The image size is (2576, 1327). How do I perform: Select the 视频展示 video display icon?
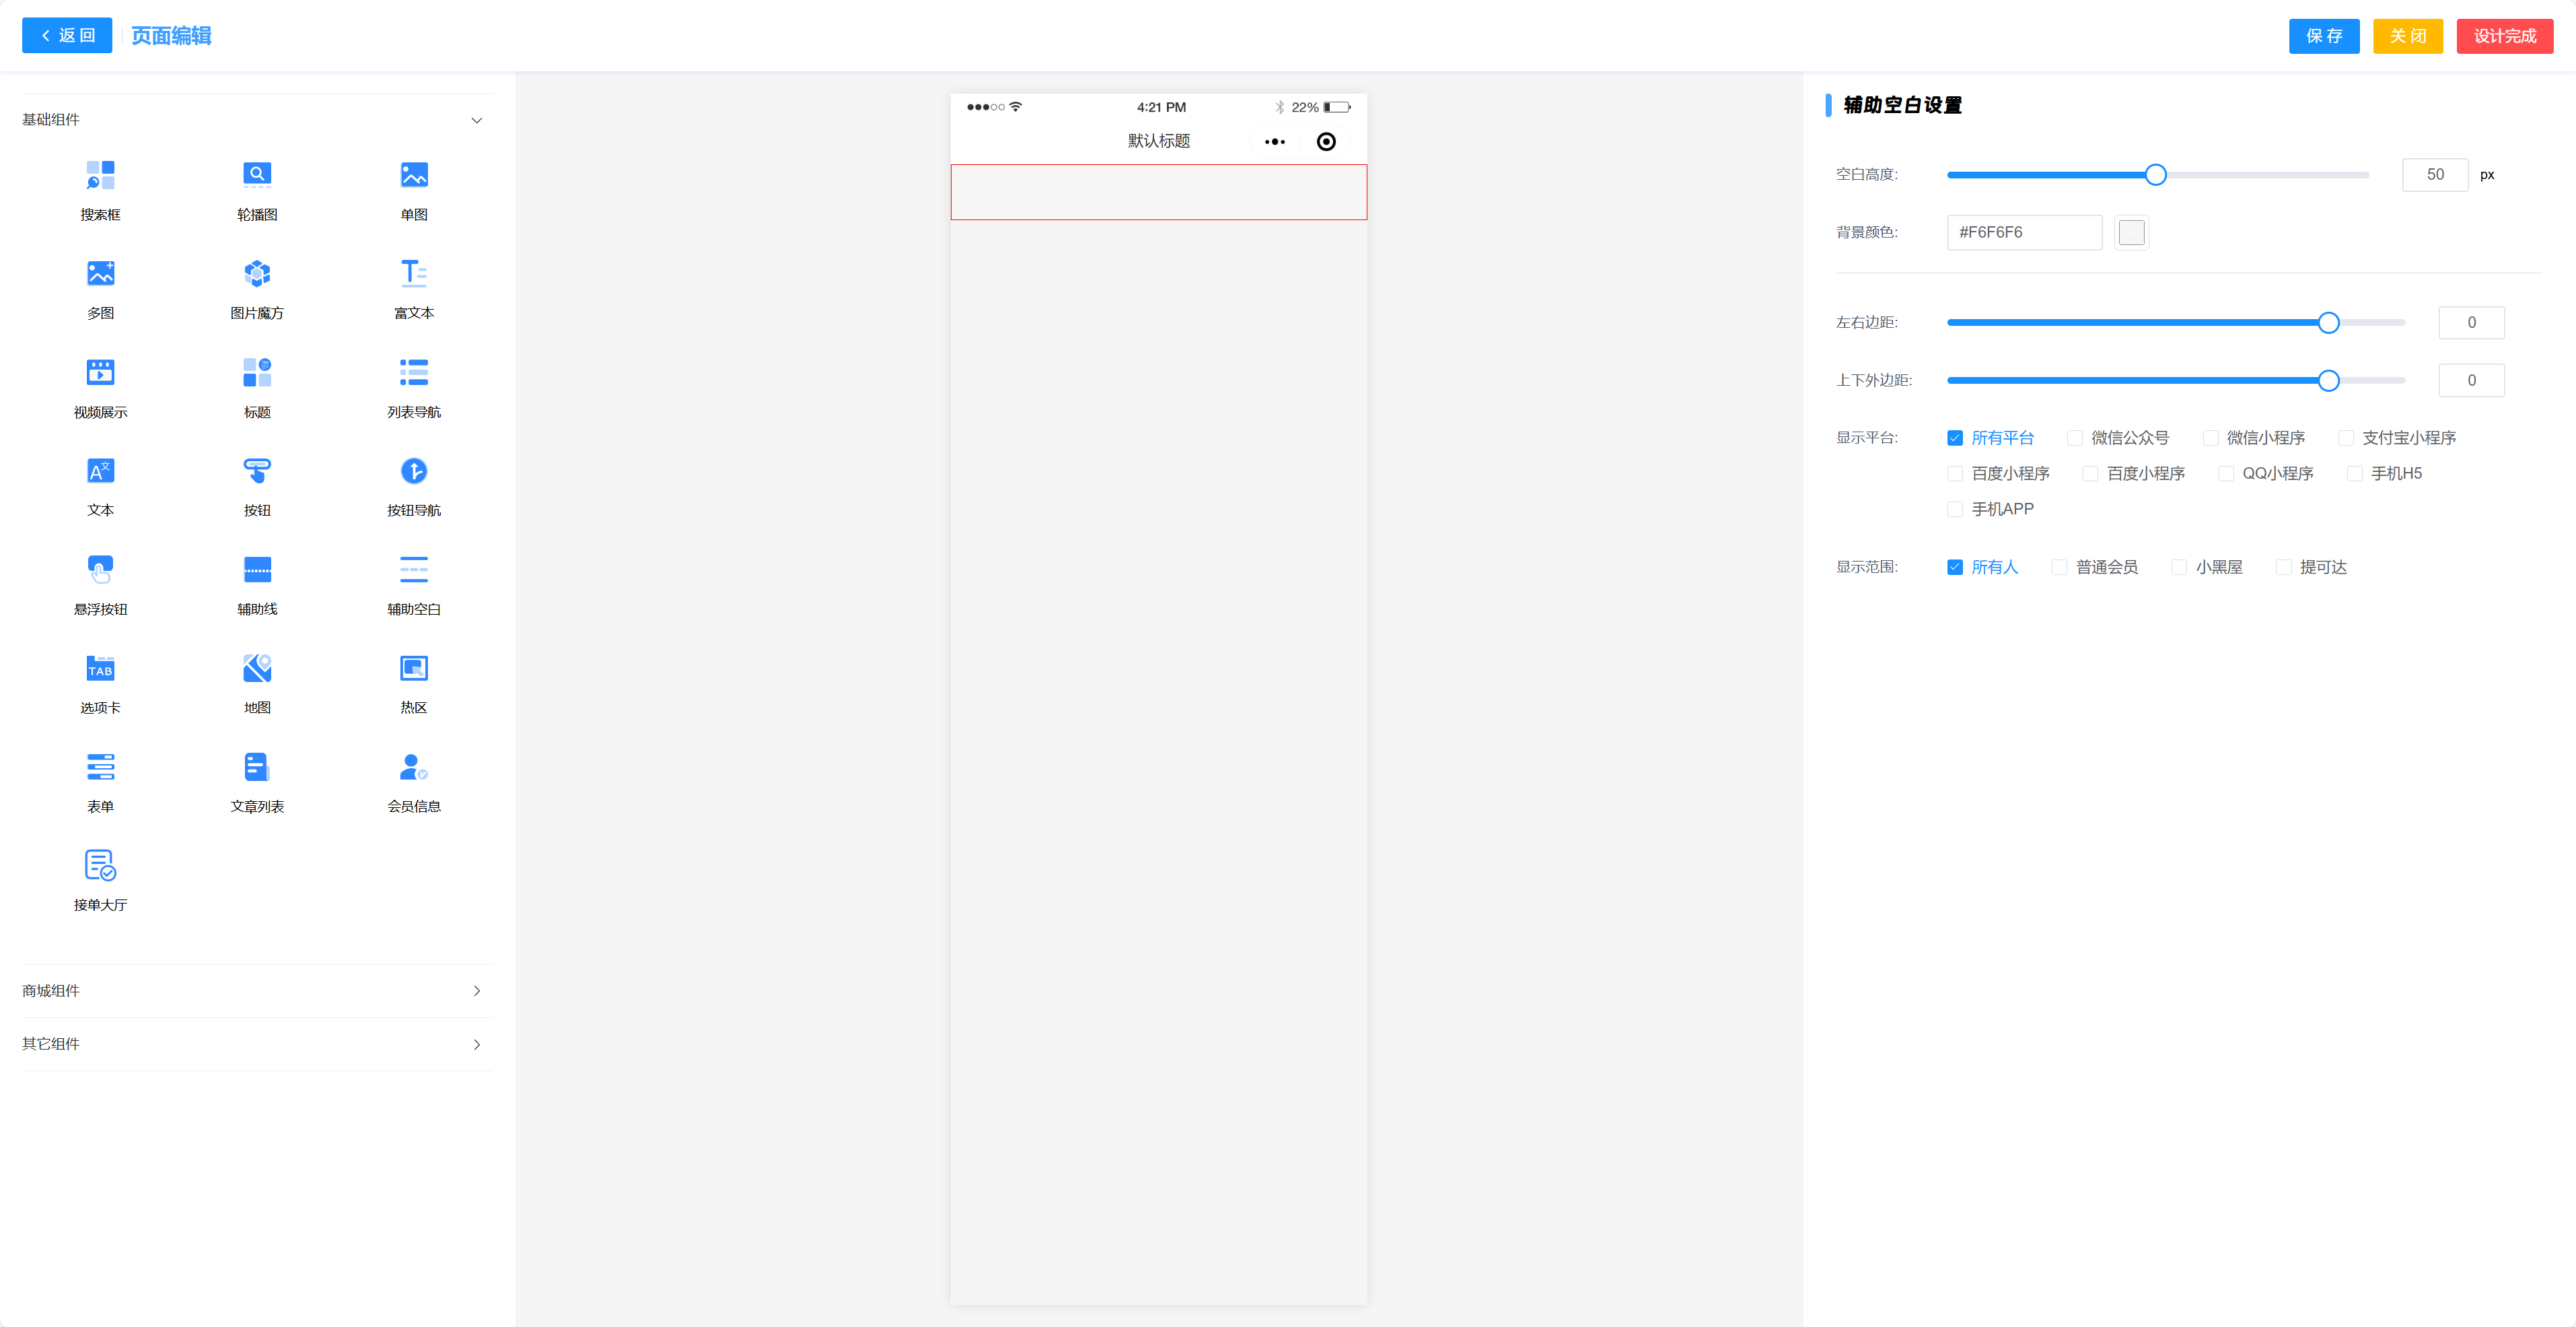100,372
